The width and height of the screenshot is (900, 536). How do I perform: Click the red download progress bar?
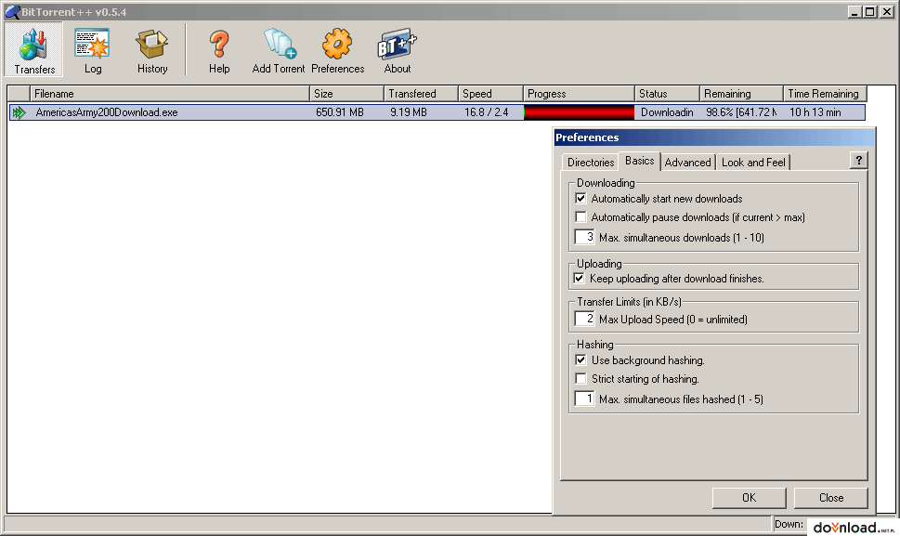pos(580,112)
